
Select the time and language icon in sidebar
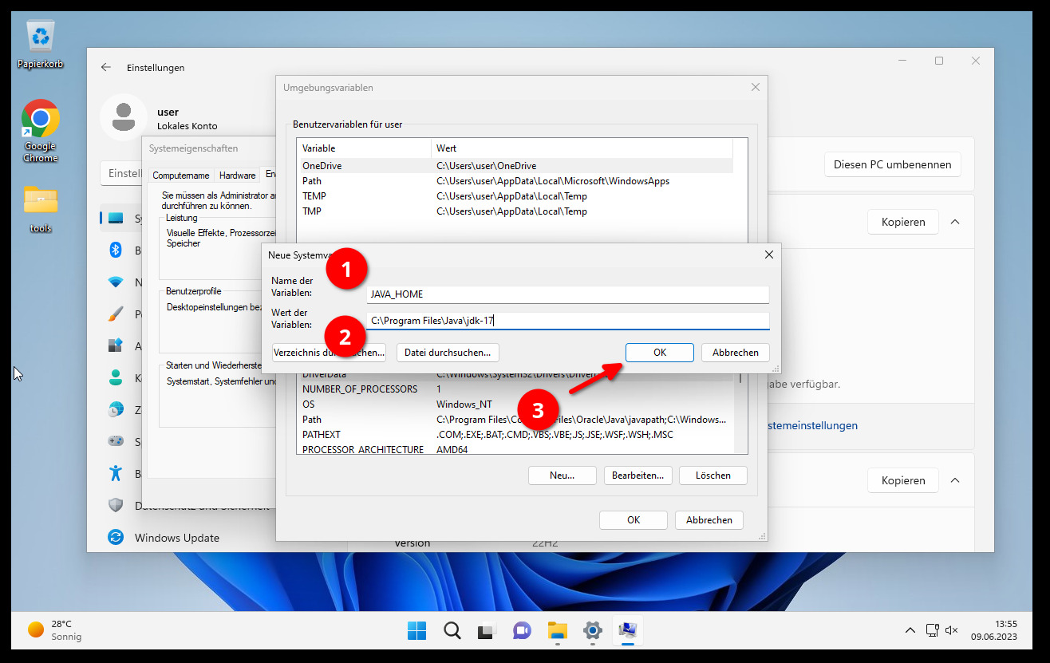[116, 409]
